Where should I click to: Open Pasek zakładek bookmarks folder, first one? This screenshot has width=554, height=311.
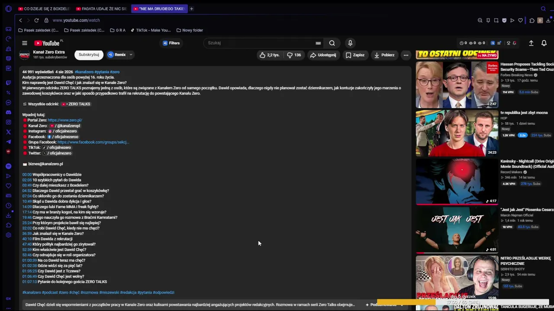point(39,30)
